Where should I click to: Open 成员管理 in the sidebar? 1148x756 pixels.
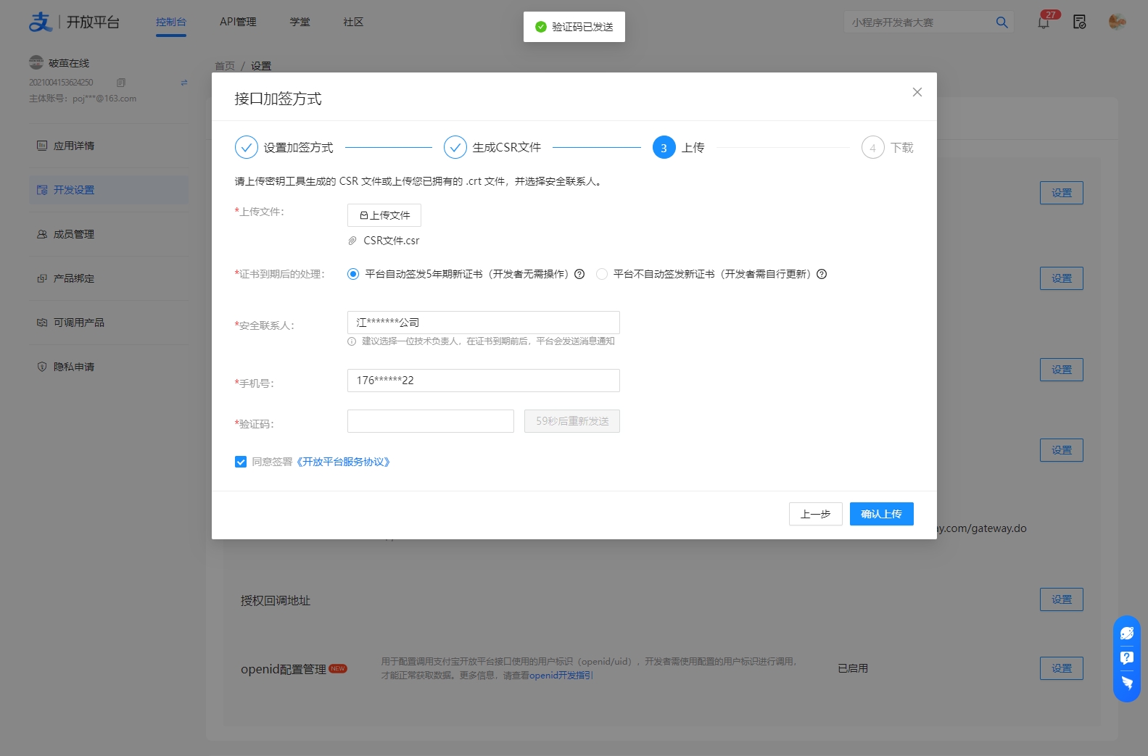tap(109, 234)
